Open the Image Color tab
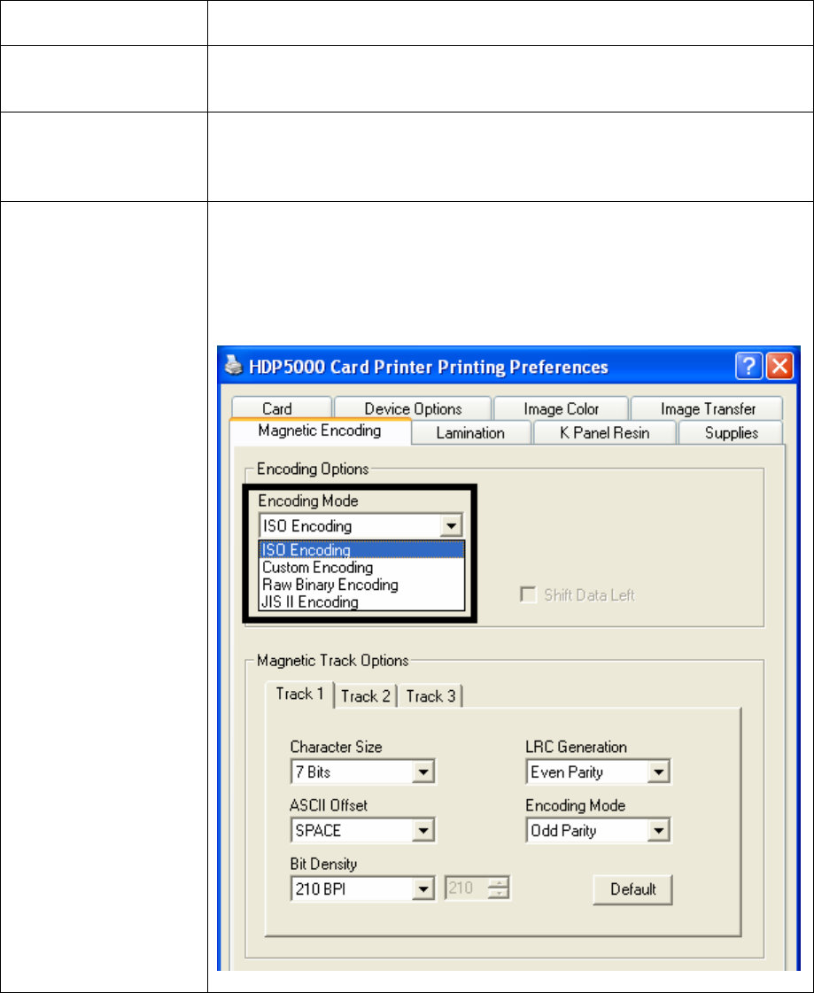The image size is (814, 993). point(562,408)
